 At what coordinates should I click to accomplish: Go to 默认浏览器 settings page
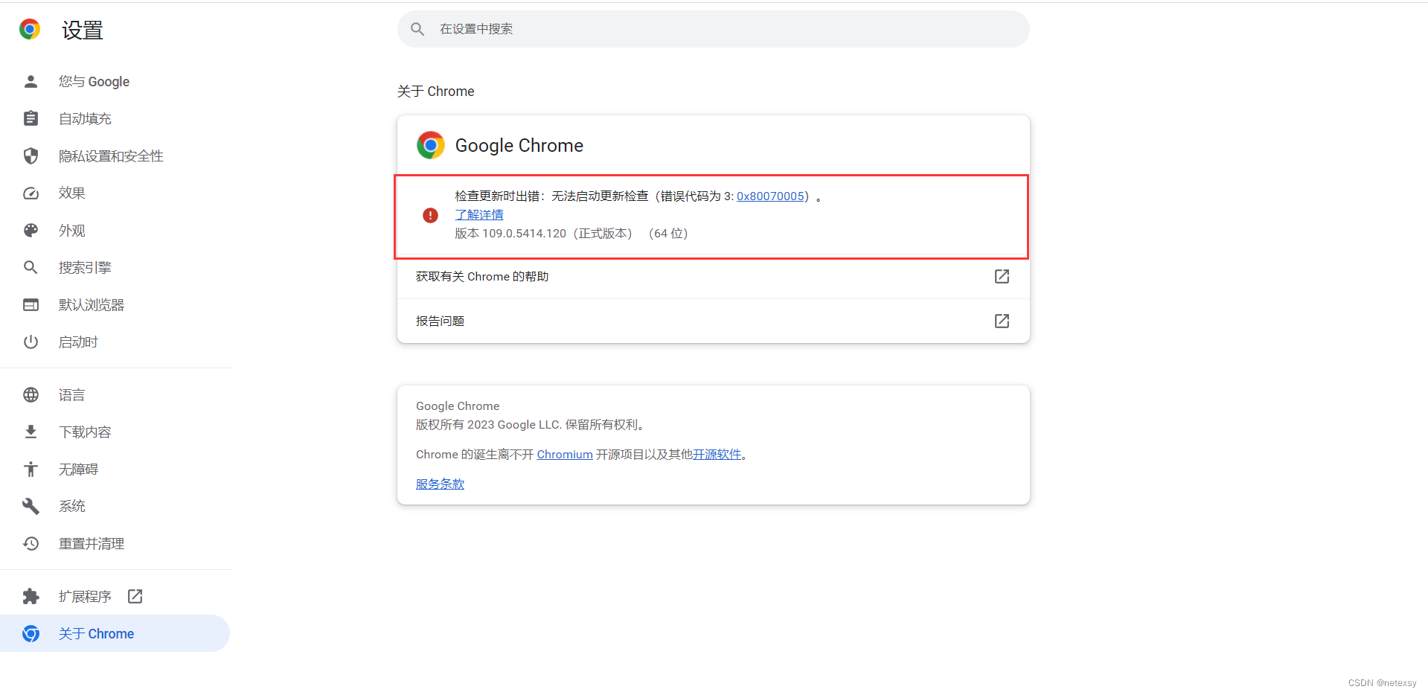[92, 305]
